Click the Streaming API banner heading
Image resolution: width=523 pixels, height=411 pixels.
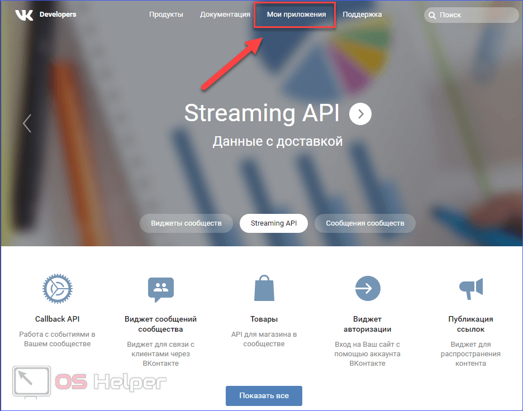pyautogui.click(x=261, y=113)
